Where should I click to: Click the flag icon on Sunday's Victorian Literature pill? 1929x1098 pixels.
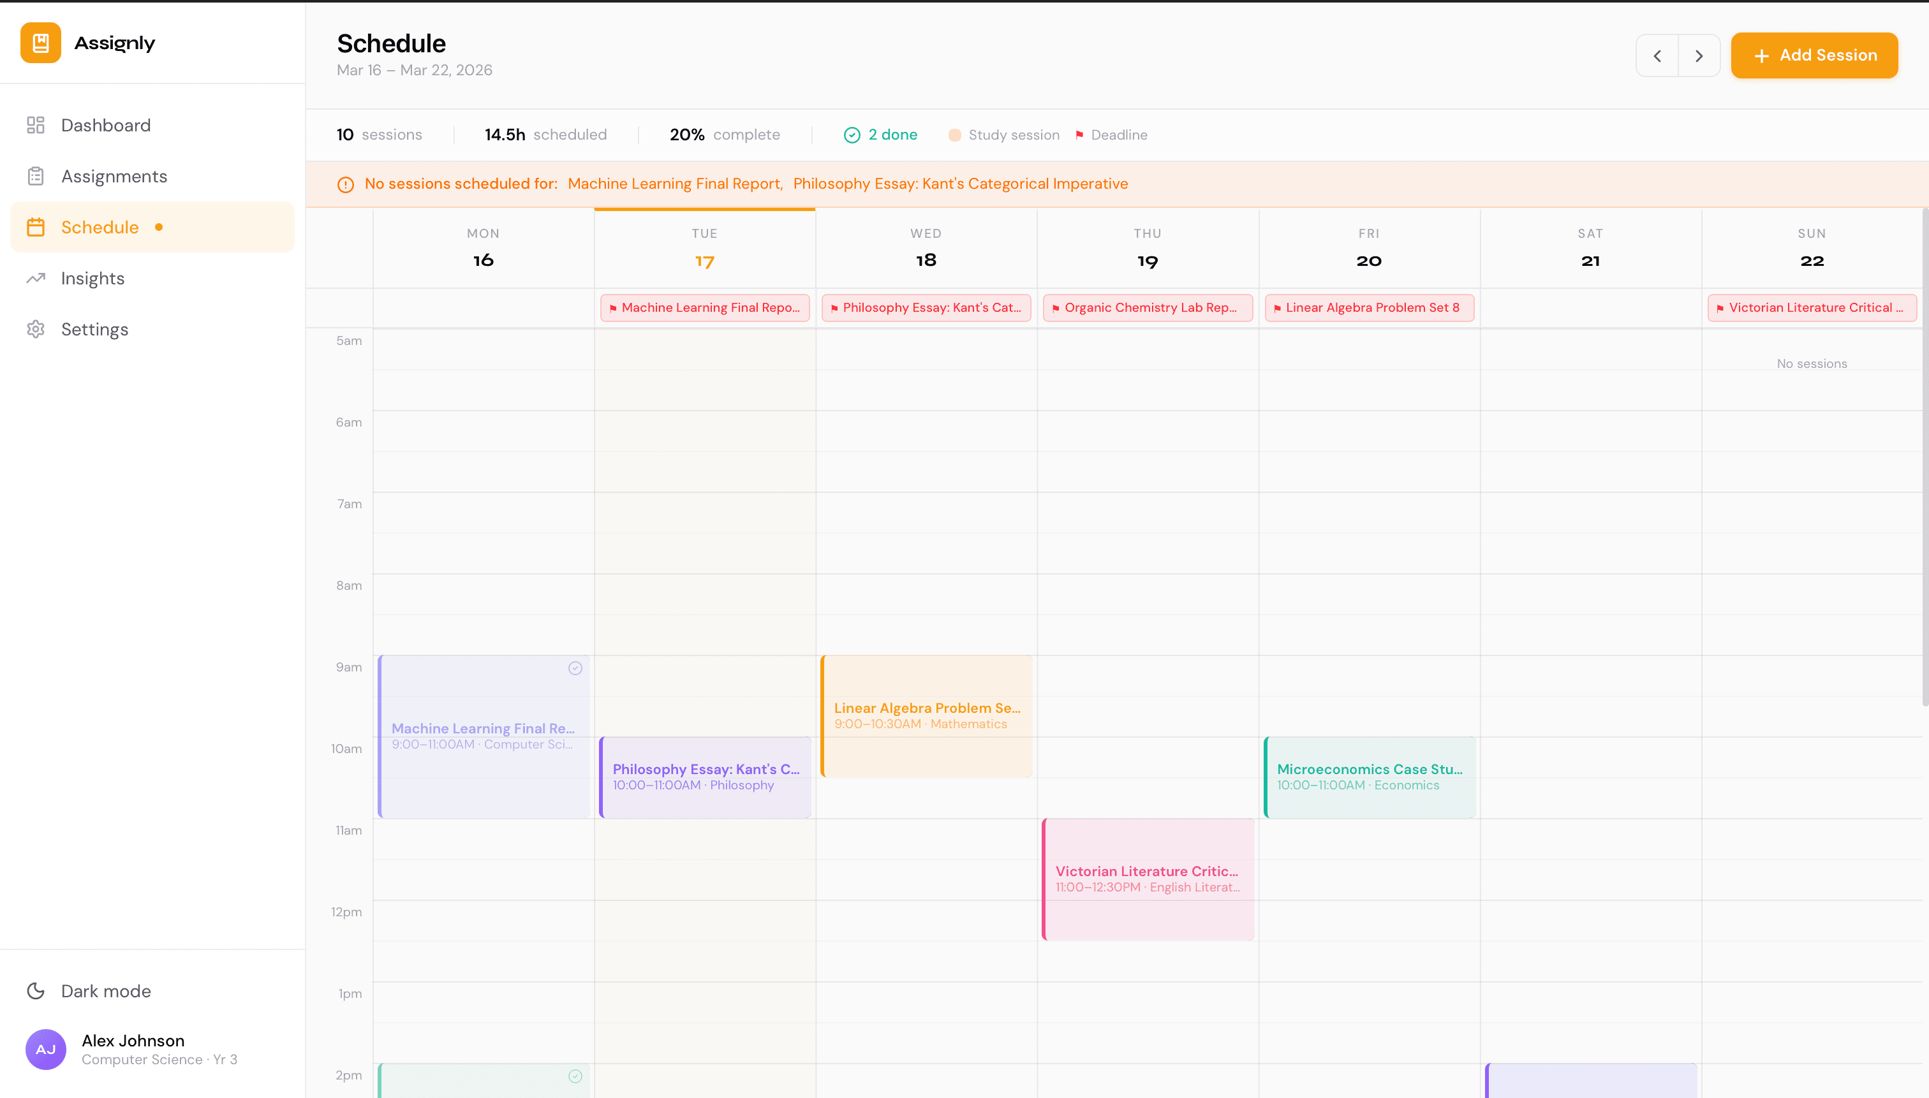(x=1721, y=308)
